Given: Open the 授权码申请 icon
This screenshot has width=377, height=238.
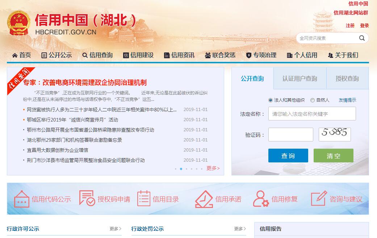Looking at the screenshot, I should pyautogui.click(x=87, y=199).
